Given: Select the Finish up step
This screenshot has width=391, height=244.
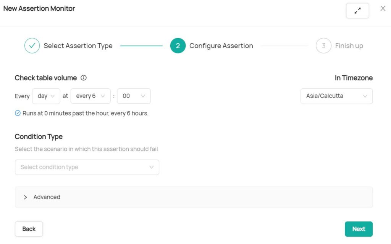Looking at the screenshot, I should pyautogui.click(x=349, y=46).
